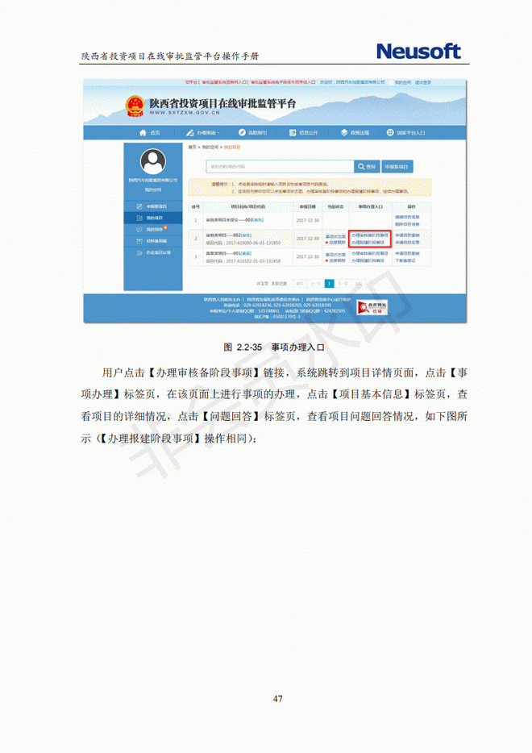532x753 pixels.
Task: Click 申请项目变更 in row 2
Action: tap(407, 242)
